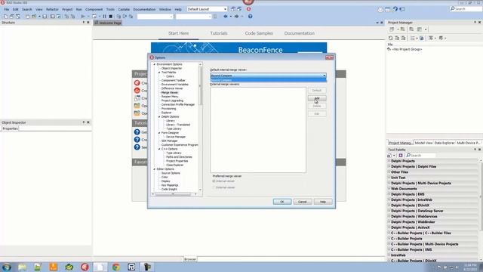Click the Add button for merge viewers
This screenshot has height=272, width=483.
point(317,98)
